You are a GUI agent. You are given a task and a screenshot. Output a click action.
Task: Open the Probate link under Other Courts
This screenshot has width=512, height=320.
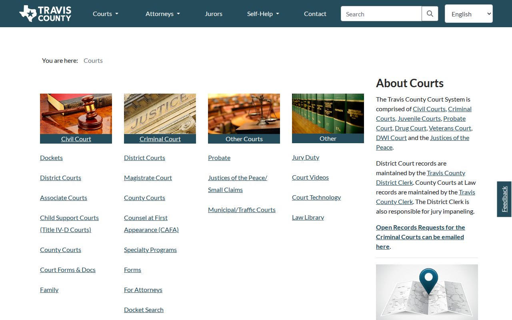pos(219,158)
